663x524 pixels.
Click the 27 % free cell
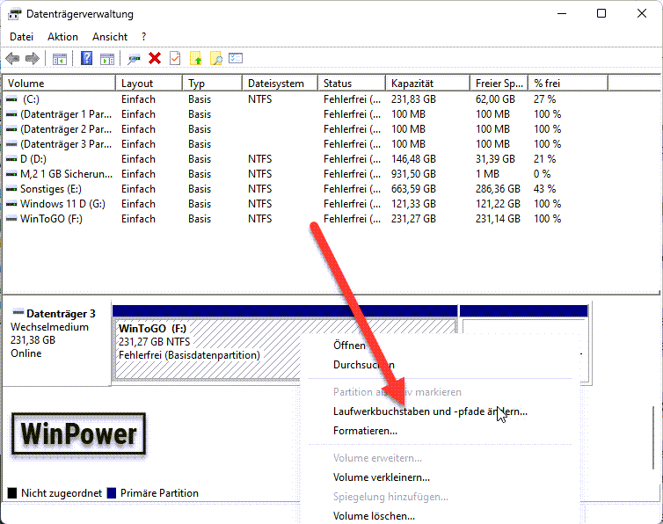pyautogui.click(x=544, y=99)
